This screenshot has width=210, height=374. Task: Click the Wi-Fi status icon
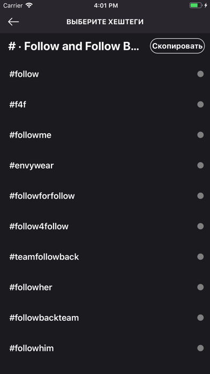click(29, 5)
